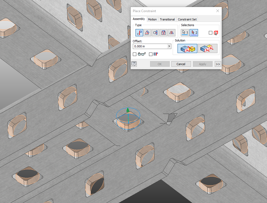Expand dialog with the >> button

[x=218, y=64]
